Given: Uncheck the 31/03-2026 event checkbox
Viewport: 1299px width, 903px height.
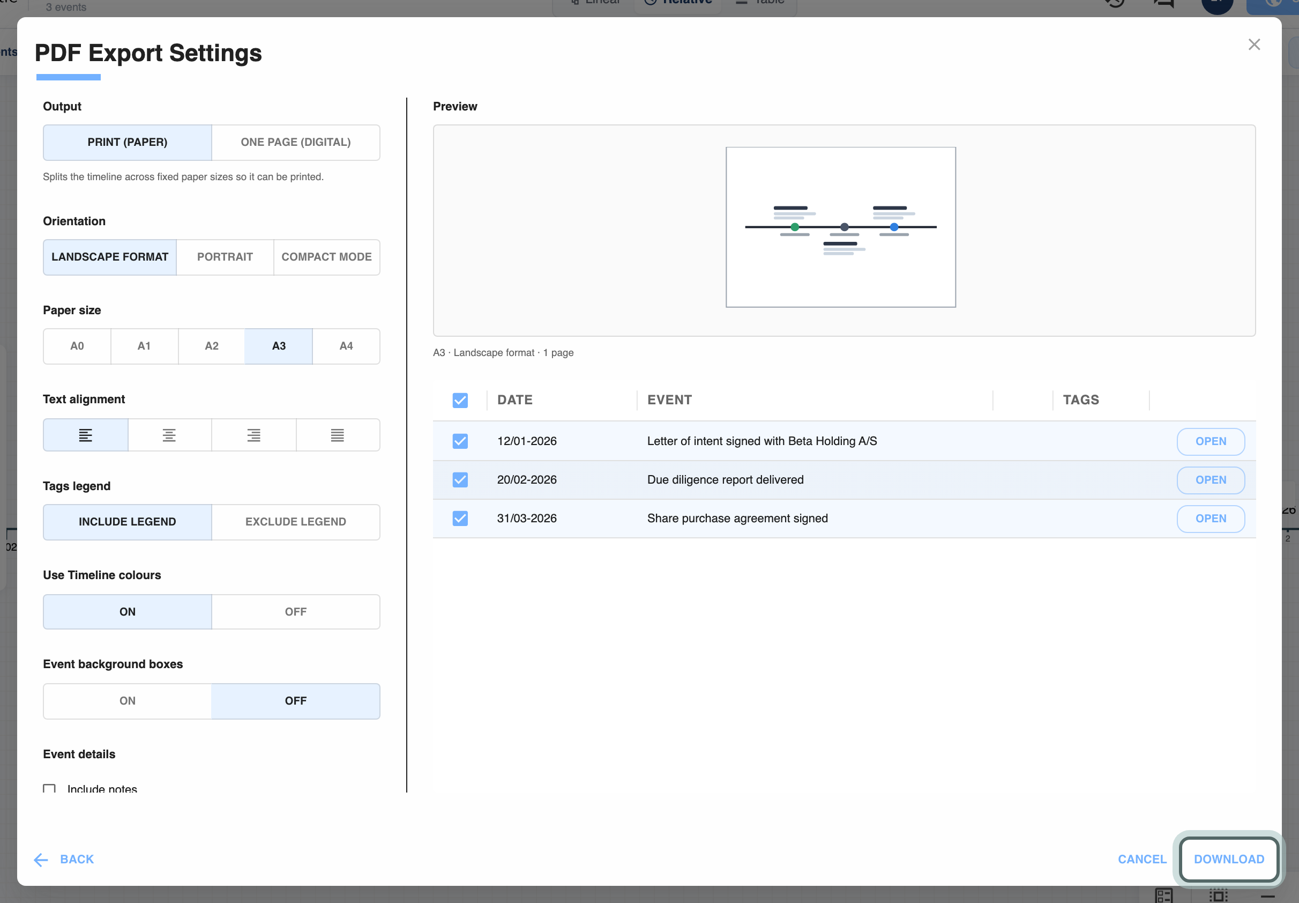Looking at the screenshot, I should pos(460,519).
